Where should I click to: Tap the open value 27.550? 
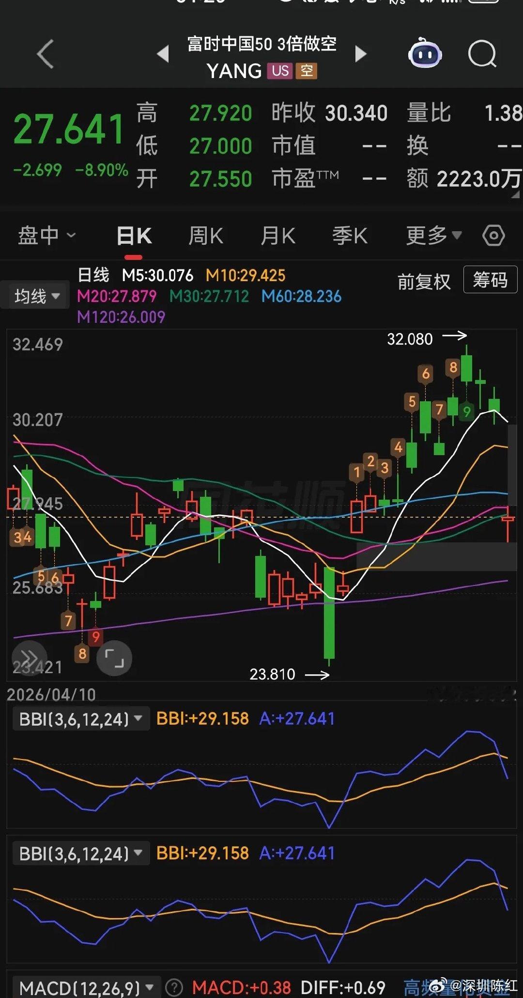click(x=221, y=179)
